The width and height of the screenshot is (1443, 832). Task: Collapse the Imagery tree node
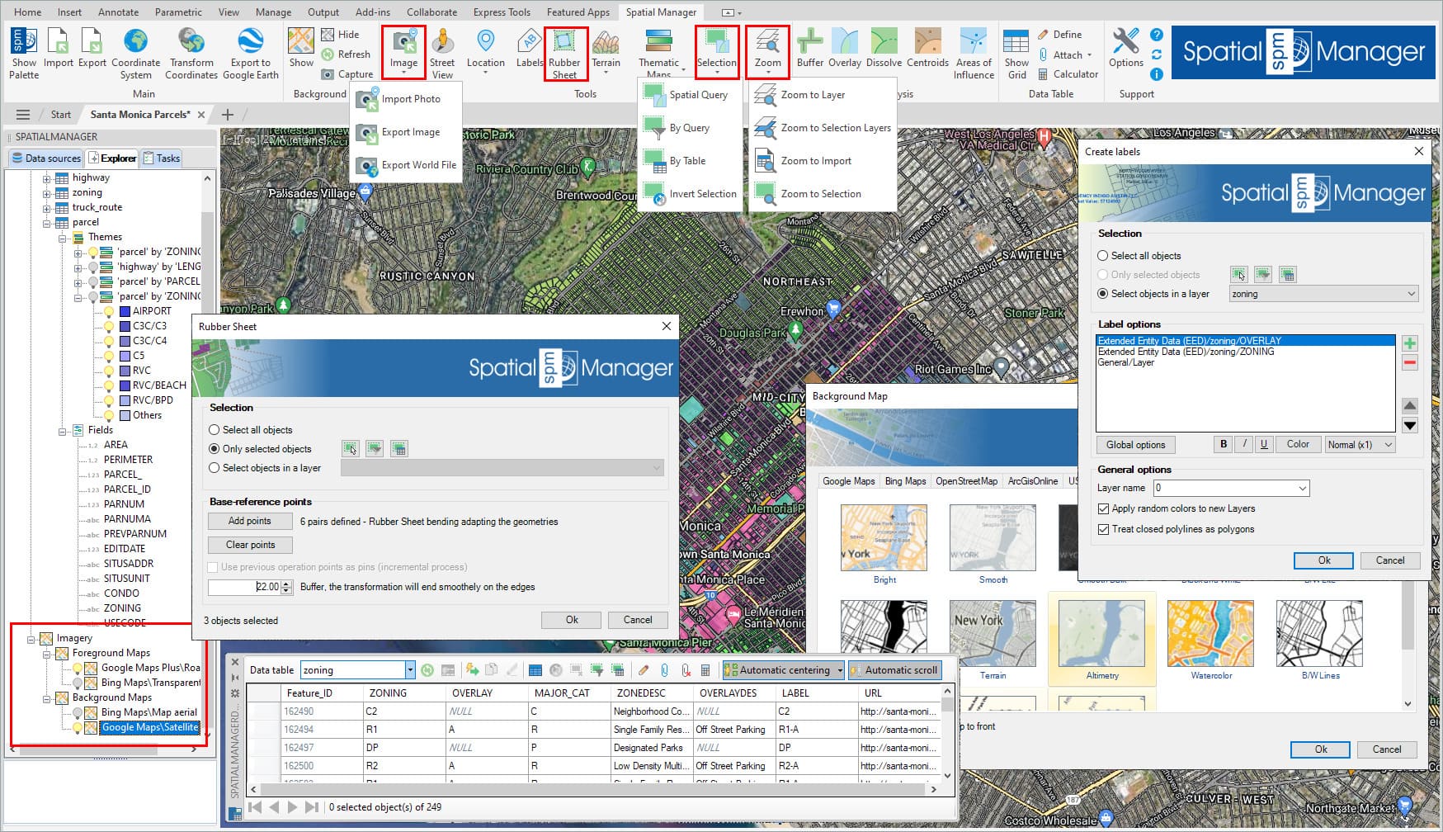pyautogui.click(x=31, y=639)
